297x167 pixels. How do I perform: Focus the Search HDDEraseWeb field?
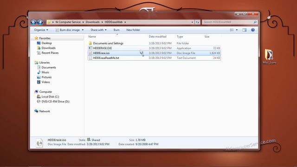(228, 22)
